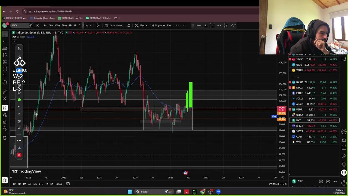Open the chat comments icon in right sidebar
The width and height of the screenshot is (348, 196).
coord(344,59)
